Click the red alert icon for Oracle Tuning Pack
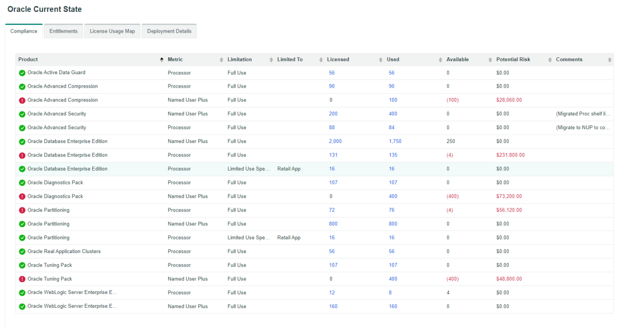 click(x=22, y=279)
